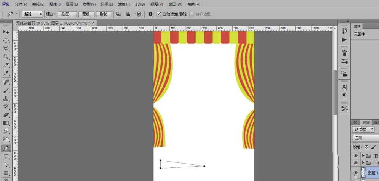Open the path operations icon
The image size is (379, 181).
click(x=118, y=14)
